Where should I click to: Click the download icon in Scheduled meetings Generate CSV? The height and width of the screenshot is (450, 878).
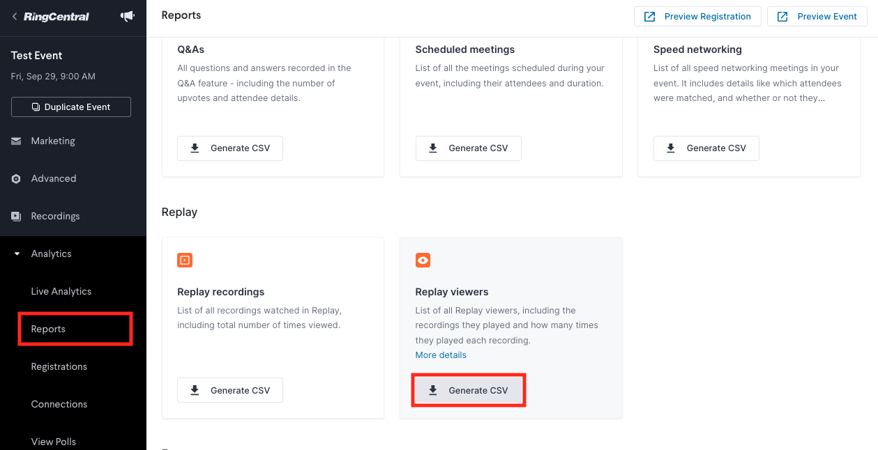pyautogui.click(x=433, y=148)
